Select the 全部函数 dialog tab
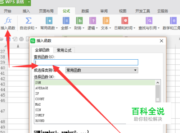This screenshot has width=180, height=133. pos(42,50)
